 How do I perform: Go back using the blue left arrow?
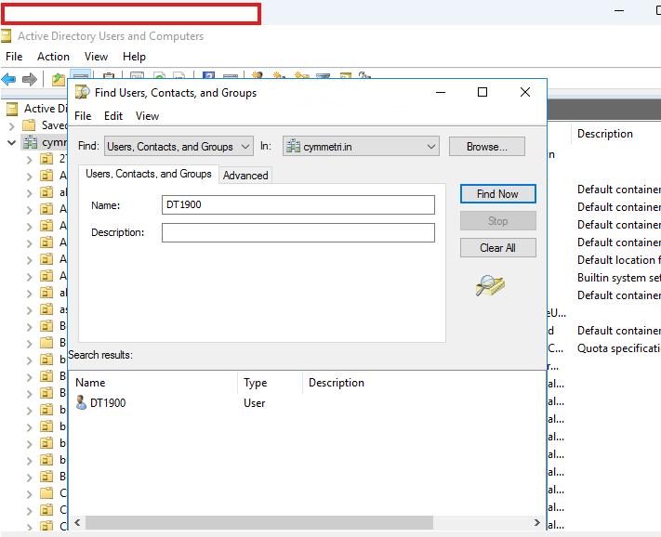tap(9, 79)
